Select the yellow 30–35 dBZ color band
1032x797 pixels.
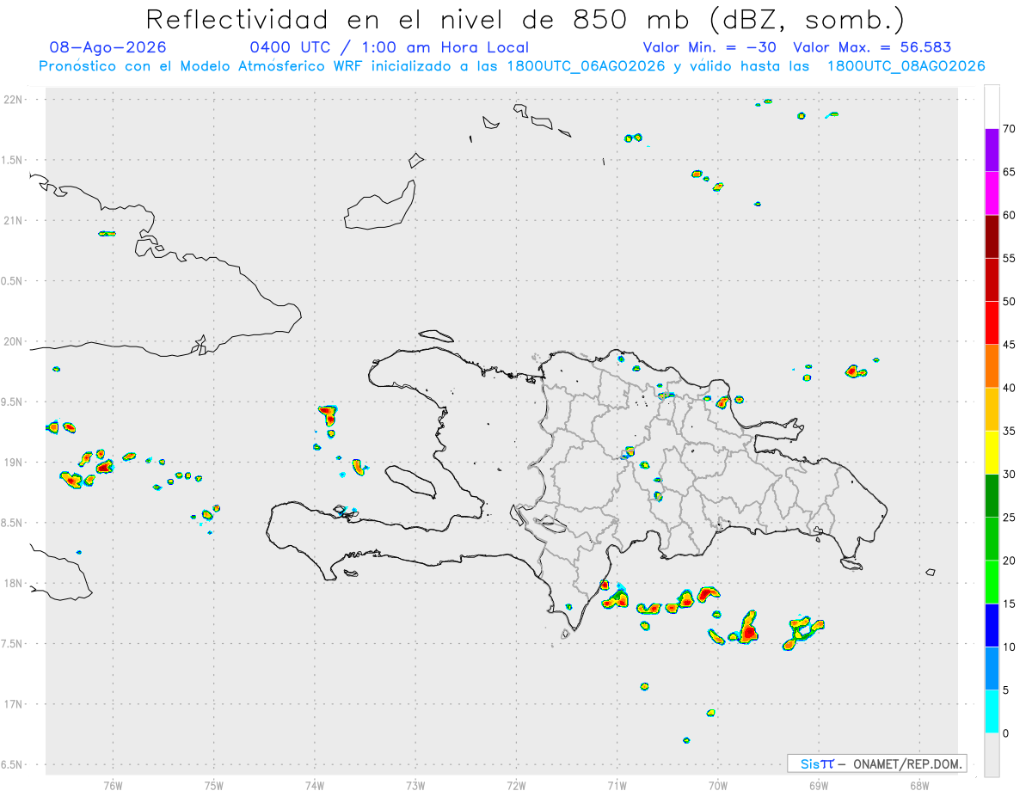pos(992,452)
